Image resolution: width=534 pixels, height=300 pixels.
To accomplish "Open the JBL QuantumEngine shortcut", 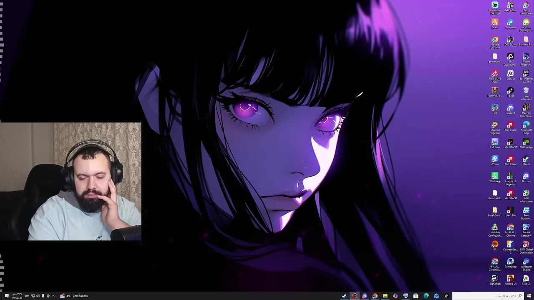I will coord(510,60).
